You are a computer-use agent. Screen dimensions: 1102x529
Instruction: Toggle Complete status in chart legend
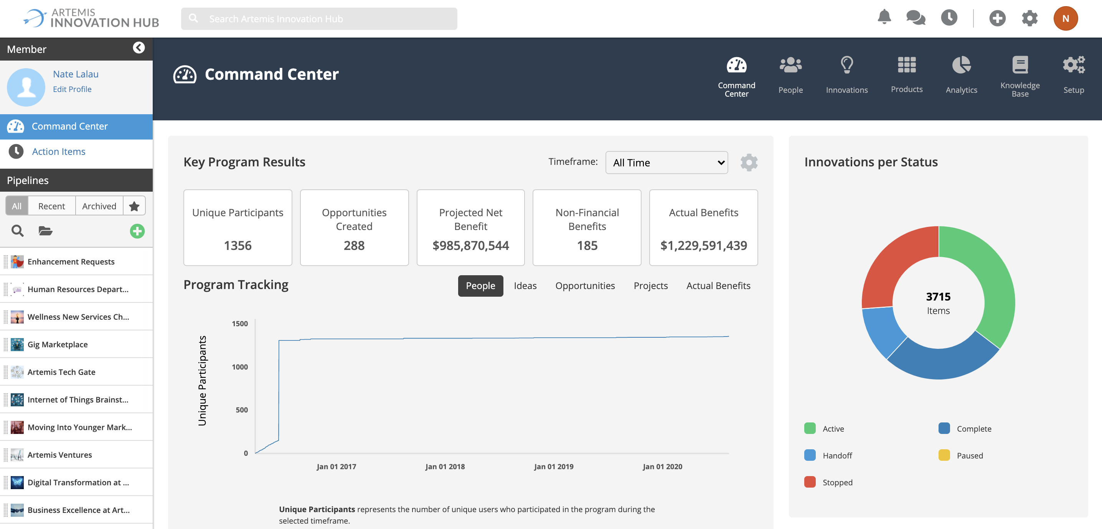click(965, 428)
